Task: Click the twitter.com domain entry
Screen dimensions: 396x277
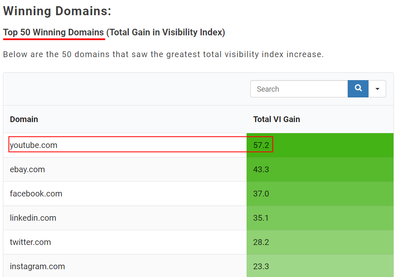Action: 30,242
